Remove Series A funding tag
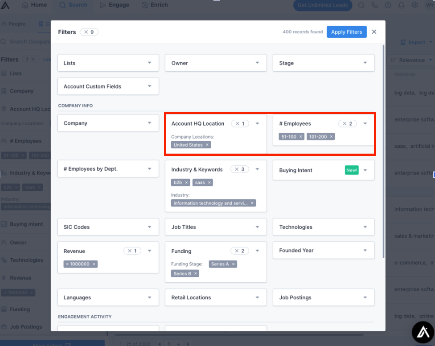435x346 pixels. 233,264
